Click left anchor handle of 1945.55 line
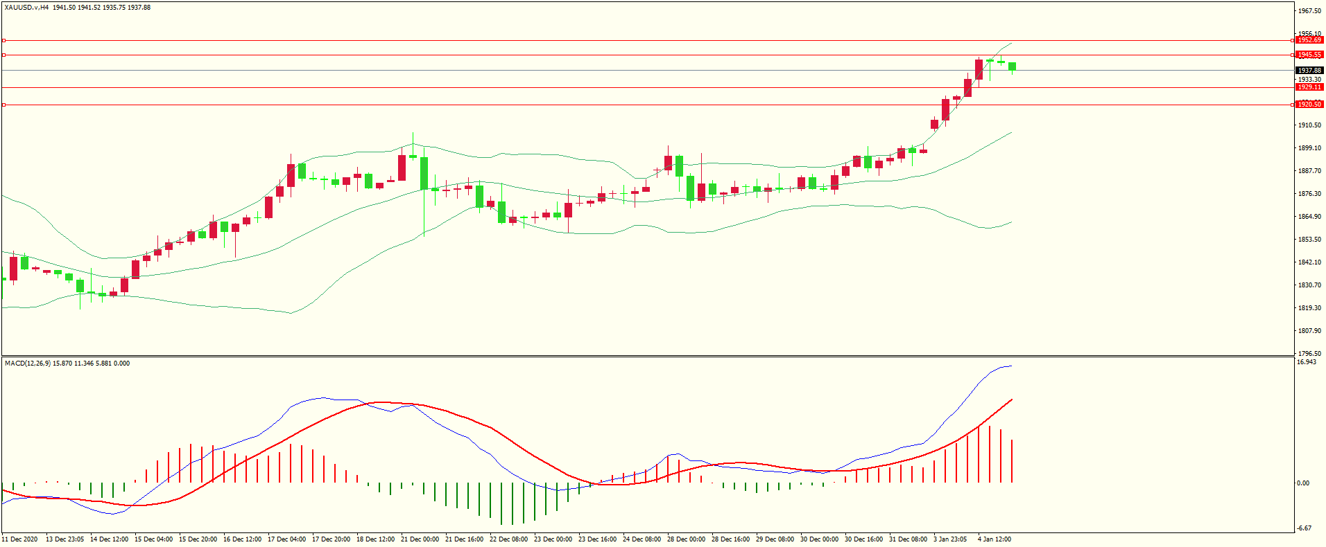The height and width of the screenshot is (547, 1326). pyautogui.click(x=3, y=55)
